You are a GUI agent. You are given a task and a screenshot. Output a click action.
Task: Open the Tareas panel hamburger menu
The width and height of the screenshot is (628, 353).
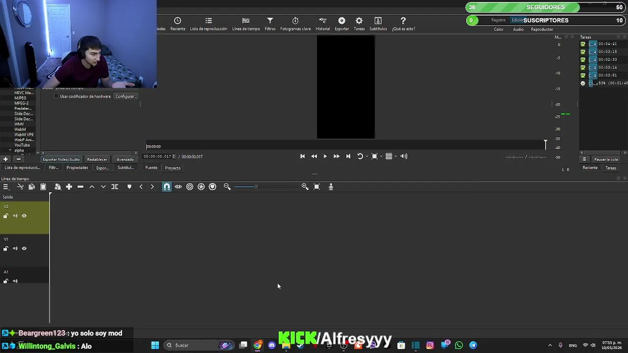pyautogui.click(x=584, y=159)
